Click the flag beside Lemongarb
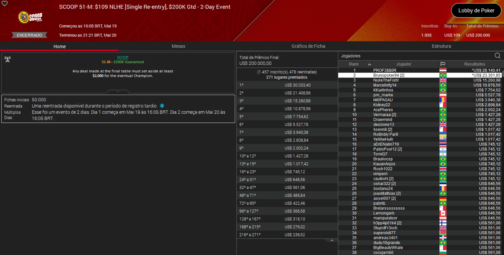 [x=443, y=213]
